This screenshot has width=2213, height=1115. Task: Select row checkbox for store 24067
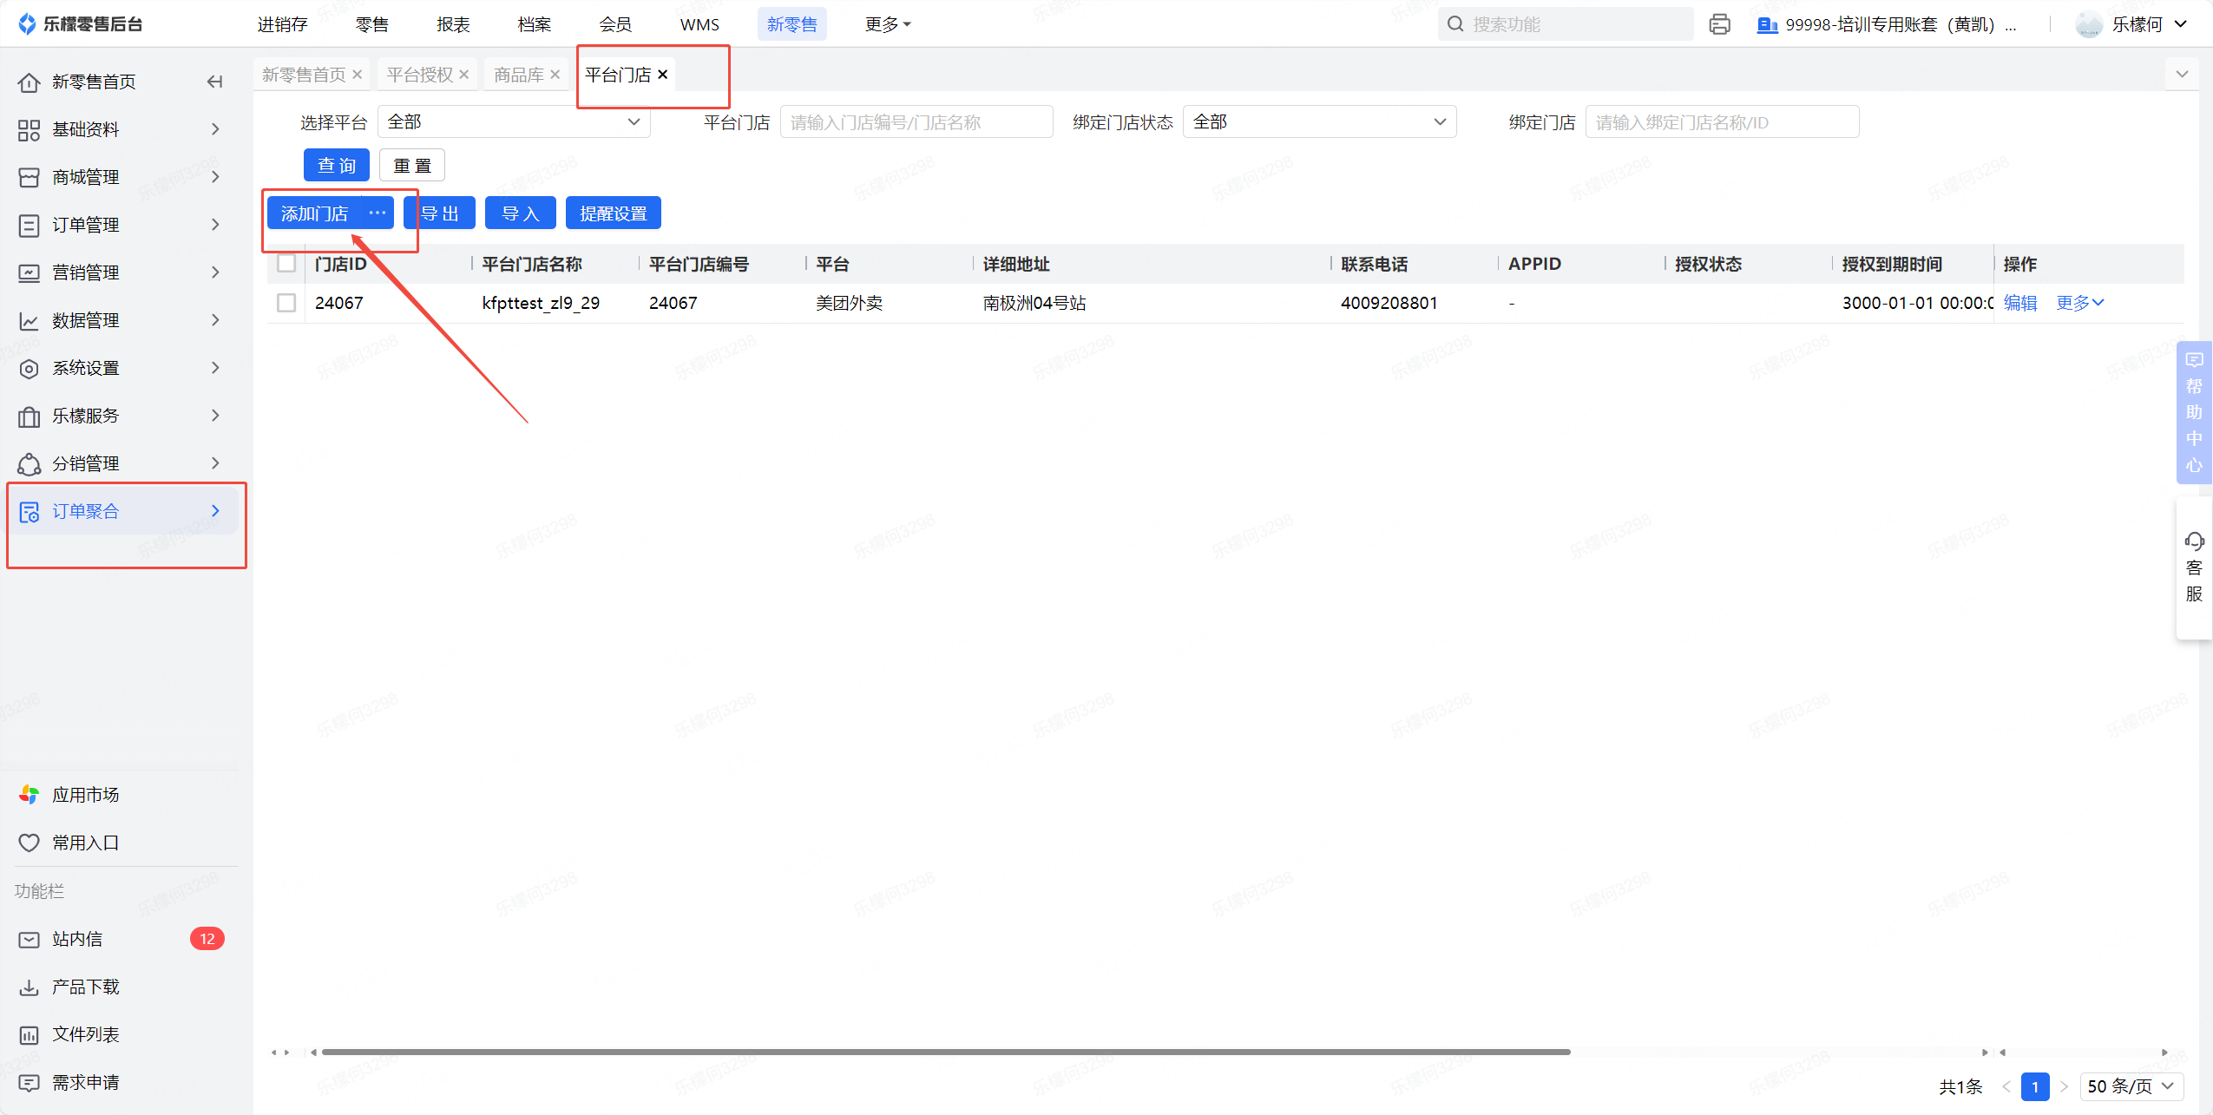click(286, 303)
